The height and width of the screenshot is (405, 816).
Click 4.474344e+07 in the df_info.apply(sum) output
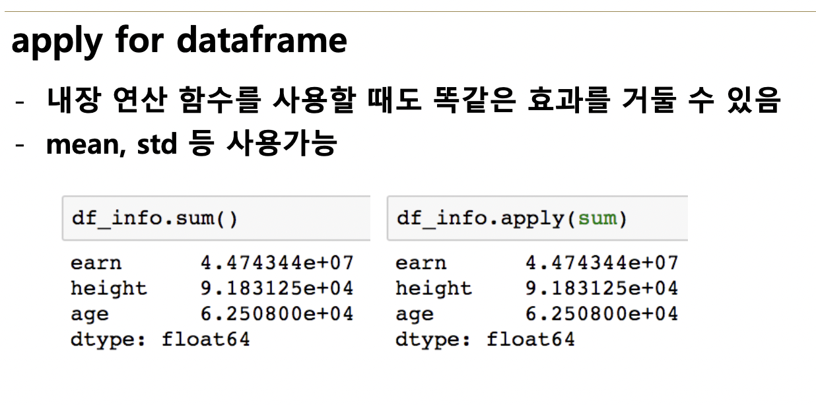pyautogui.click(x=602, y=263)
